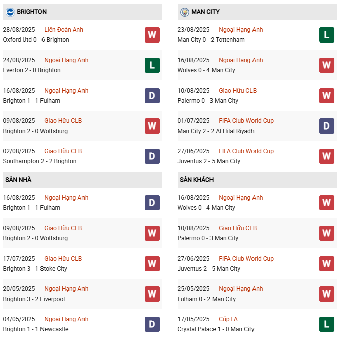Click the L badge for Crystal Palace match
The width and height of the screenshot is (337, 337).
coord(327,324)
